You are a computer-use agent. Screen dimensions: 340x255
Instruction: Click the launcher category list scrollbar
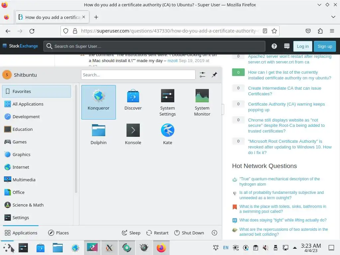pyautogui.click(x=76, y=139)
